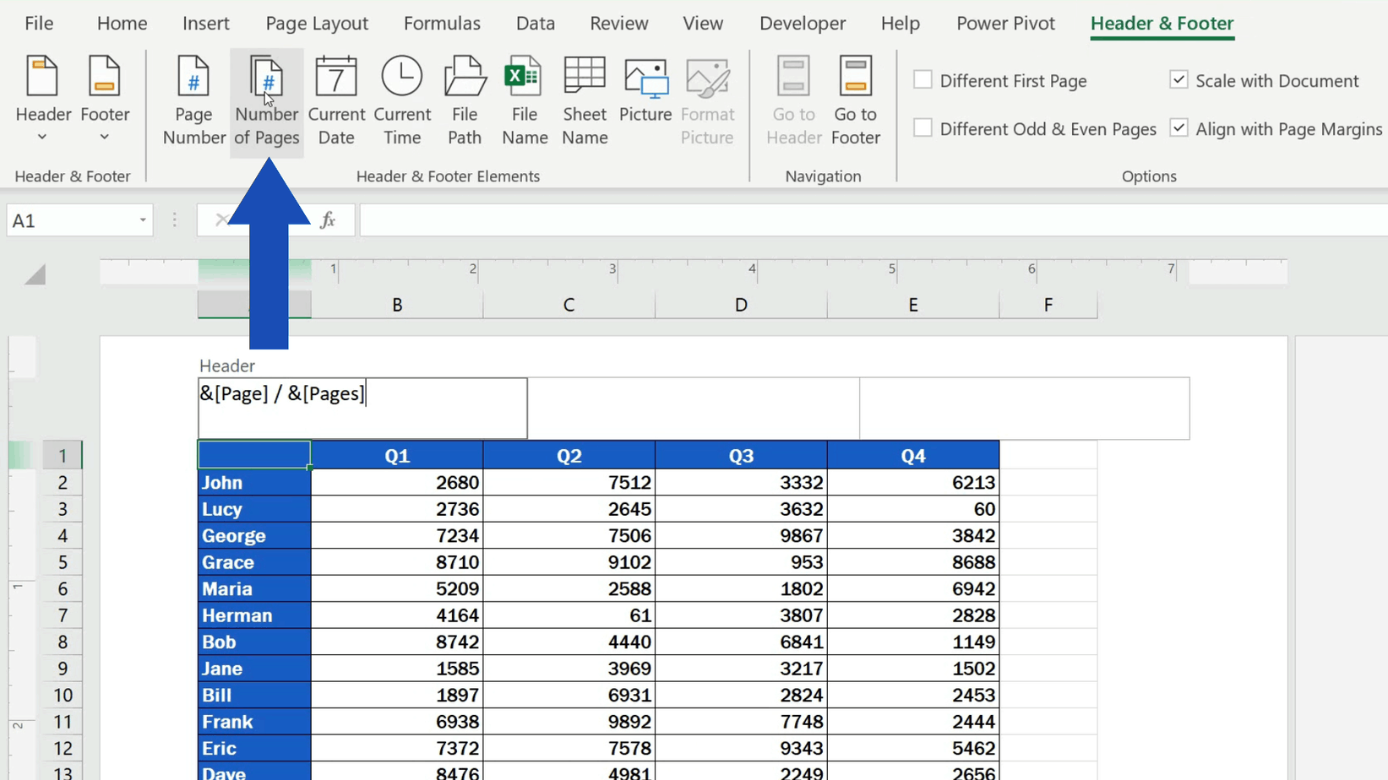The height and width of the screenshot is (780, 1388).
Task: Insert a Picture into header
Action: (645, 91)
